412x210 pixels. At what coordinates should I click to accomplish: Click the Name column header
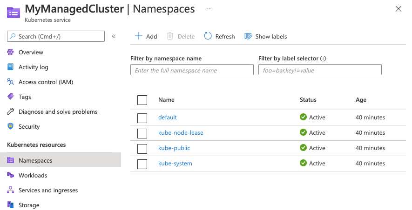(x=166, y=99)
